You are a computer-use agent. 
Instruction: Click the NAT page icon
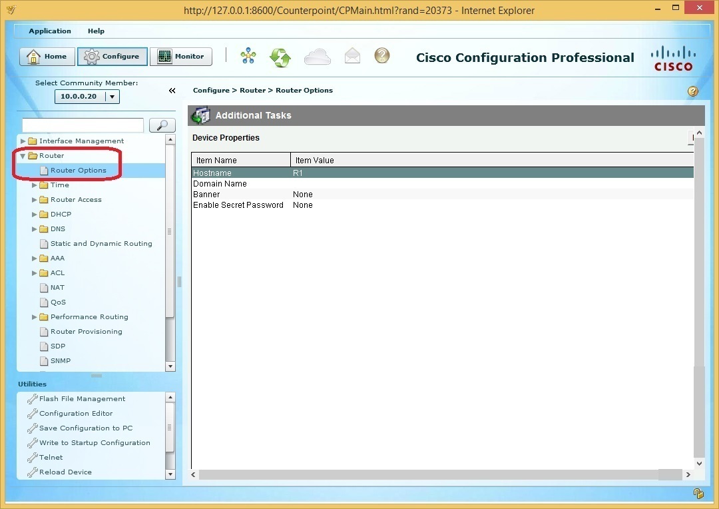(x=44, y=288)
